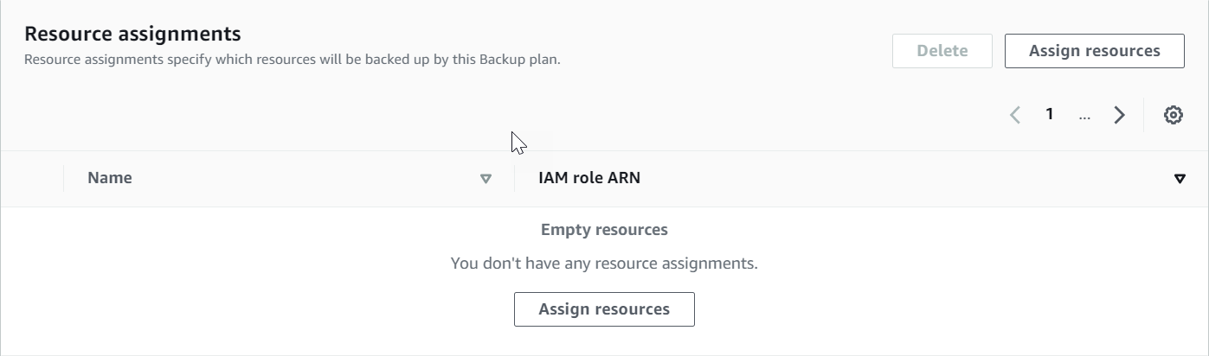Click the pagination ellipsis
Viewport: 1209px width, 356px height.
(1084, 115)
